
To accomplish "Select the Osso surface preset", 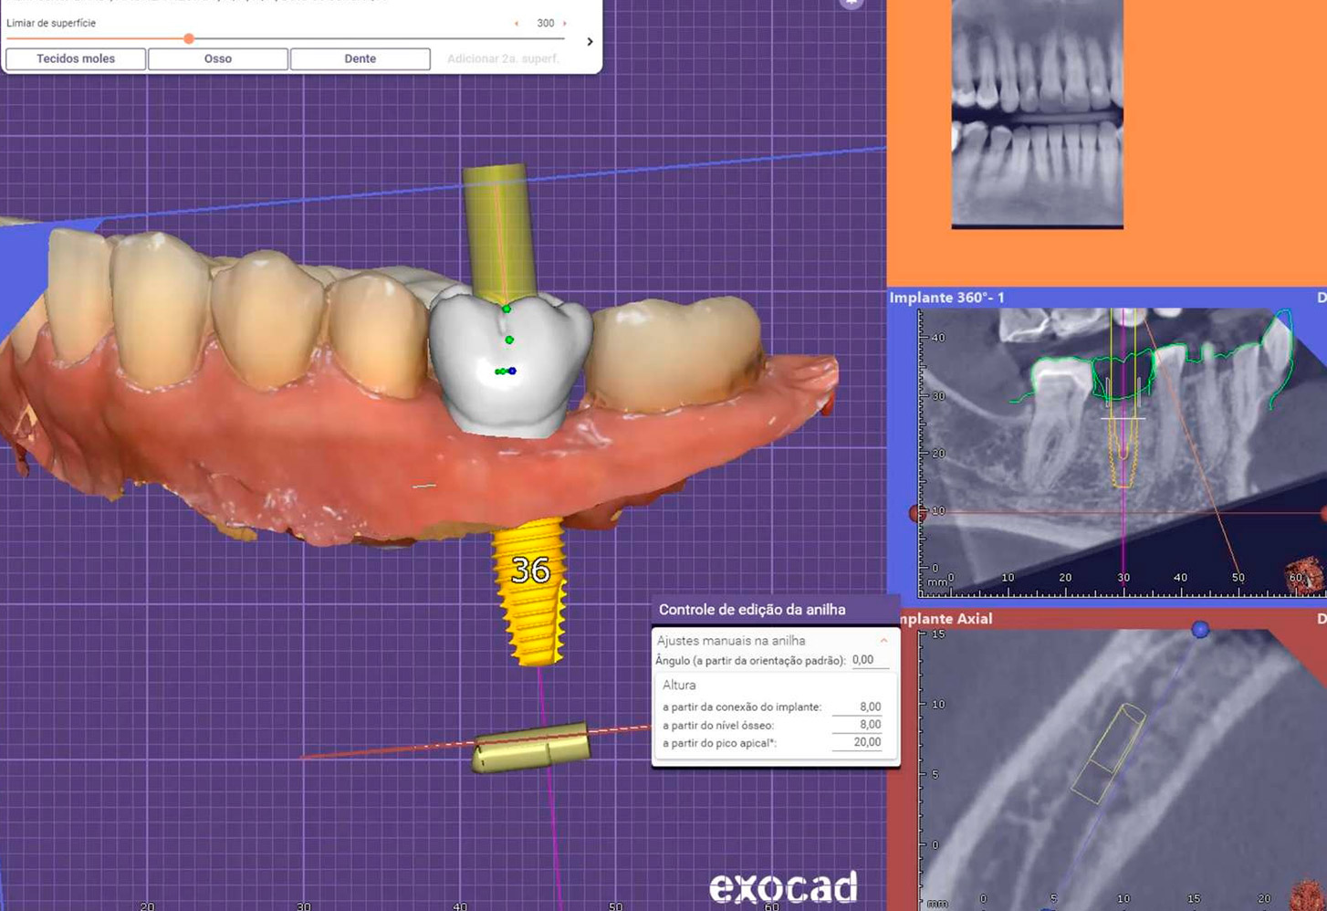I will point(218,58).
